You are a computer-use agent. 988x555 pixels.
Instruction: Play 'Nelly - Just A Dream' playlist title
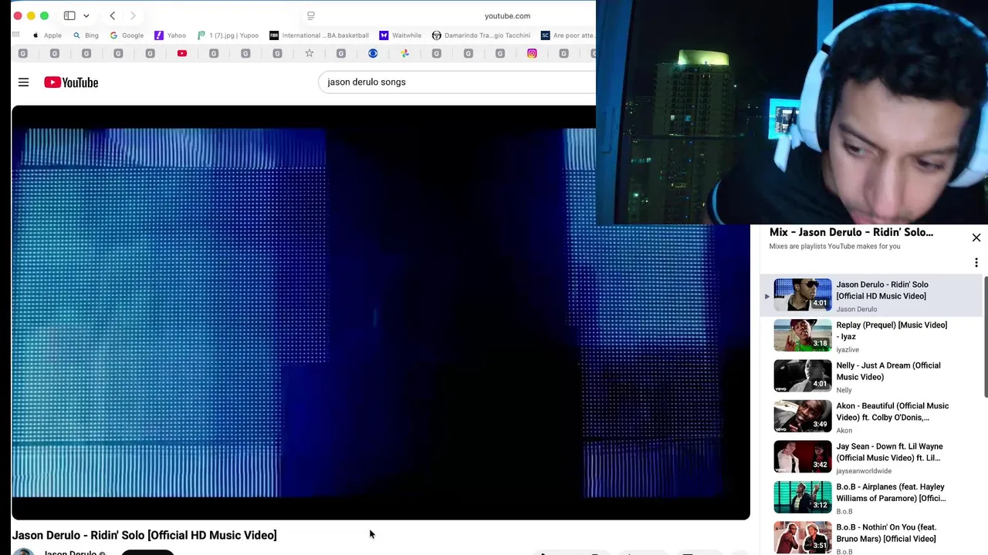(888, 371)
